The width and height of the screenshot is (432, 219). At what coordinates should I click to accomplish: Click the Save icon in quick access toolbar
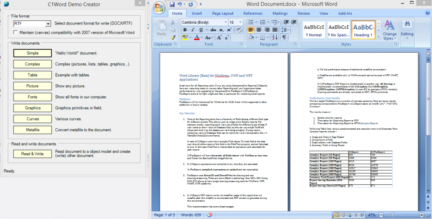coord(172,4)
